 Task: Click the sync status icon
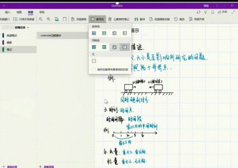point(198,12)
